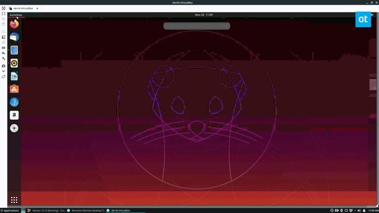Screen dimensions: 379x213
Task: Show all applications grid button
Action: click(x=14, y=200)
